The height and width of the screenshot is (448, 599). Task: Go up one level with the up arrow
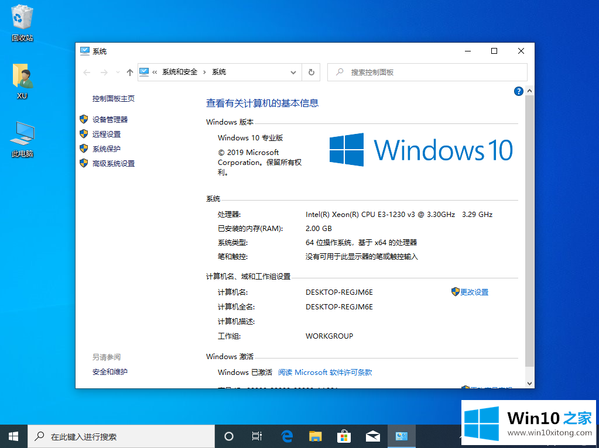(130, 72)
